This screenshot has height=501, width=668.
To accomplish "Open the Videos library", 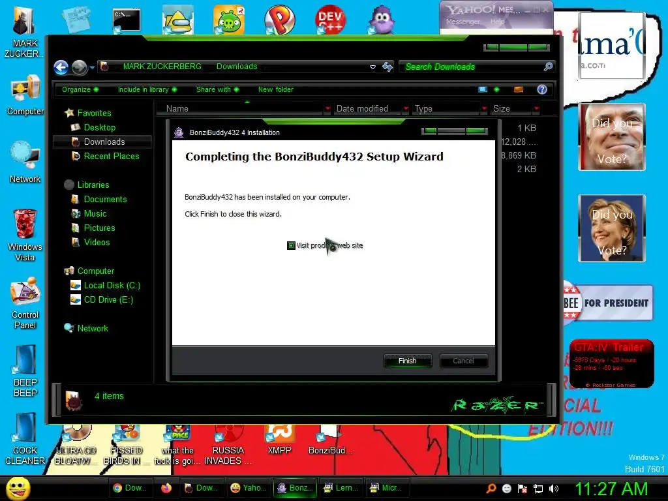I will (x=97, y=243).
